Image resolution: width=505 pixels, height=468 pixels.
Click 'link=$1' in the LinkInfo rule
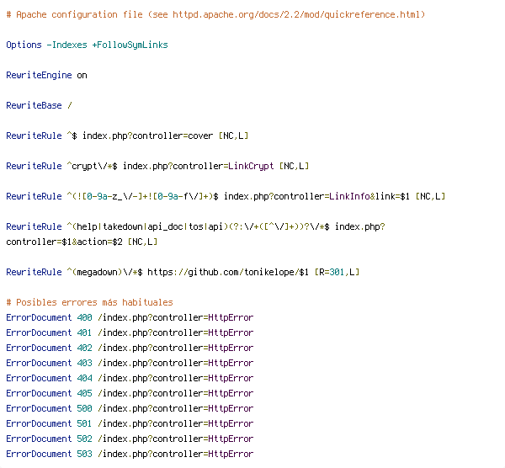[x=392, y=196]
